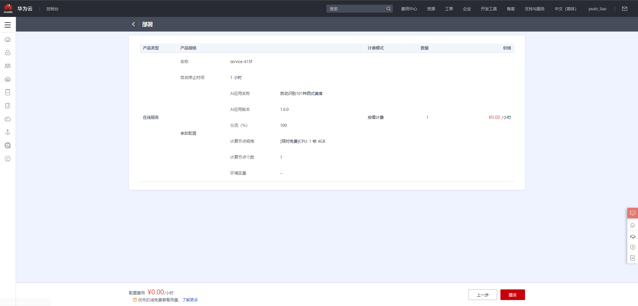The image size is (638, 306).
Task: Open the 费用中心 menu
Action: pos(409,9)
